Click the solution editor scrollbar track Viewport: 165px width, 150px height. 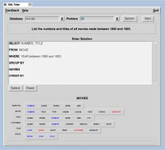coord(154,63)
